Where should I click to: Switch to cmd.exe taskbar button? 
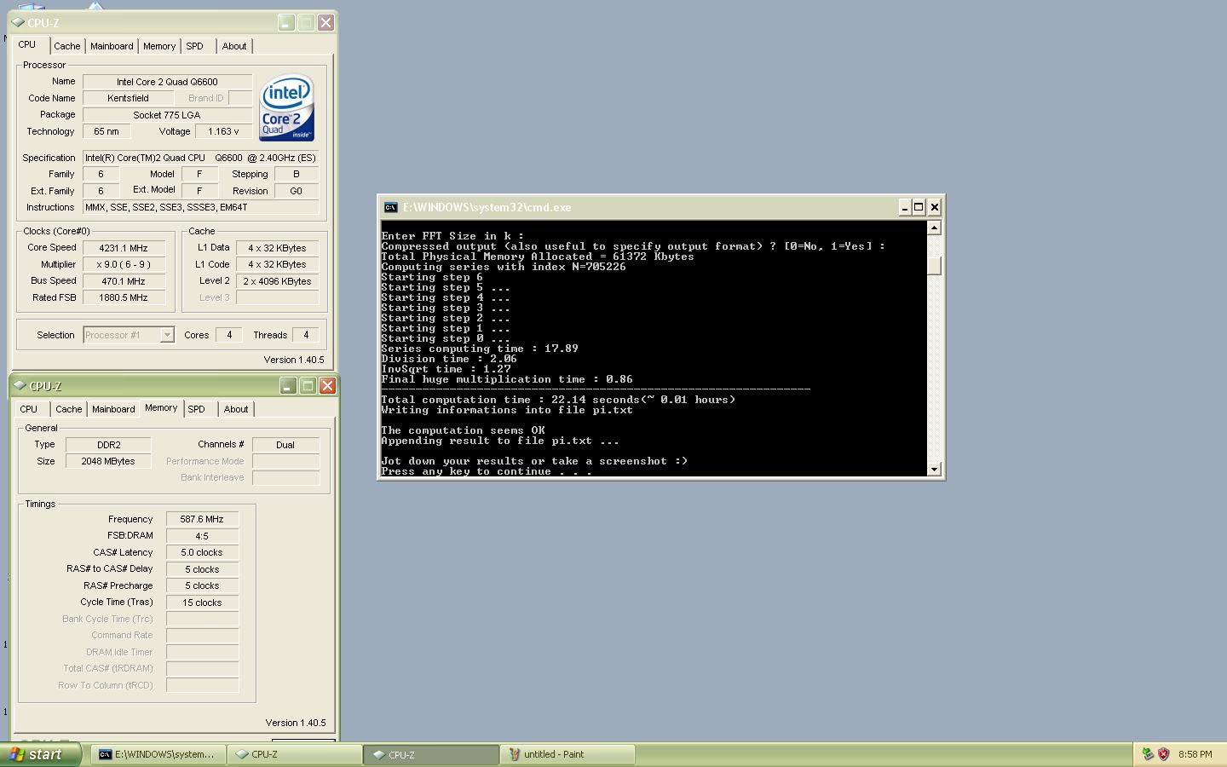tap(158, 754)
